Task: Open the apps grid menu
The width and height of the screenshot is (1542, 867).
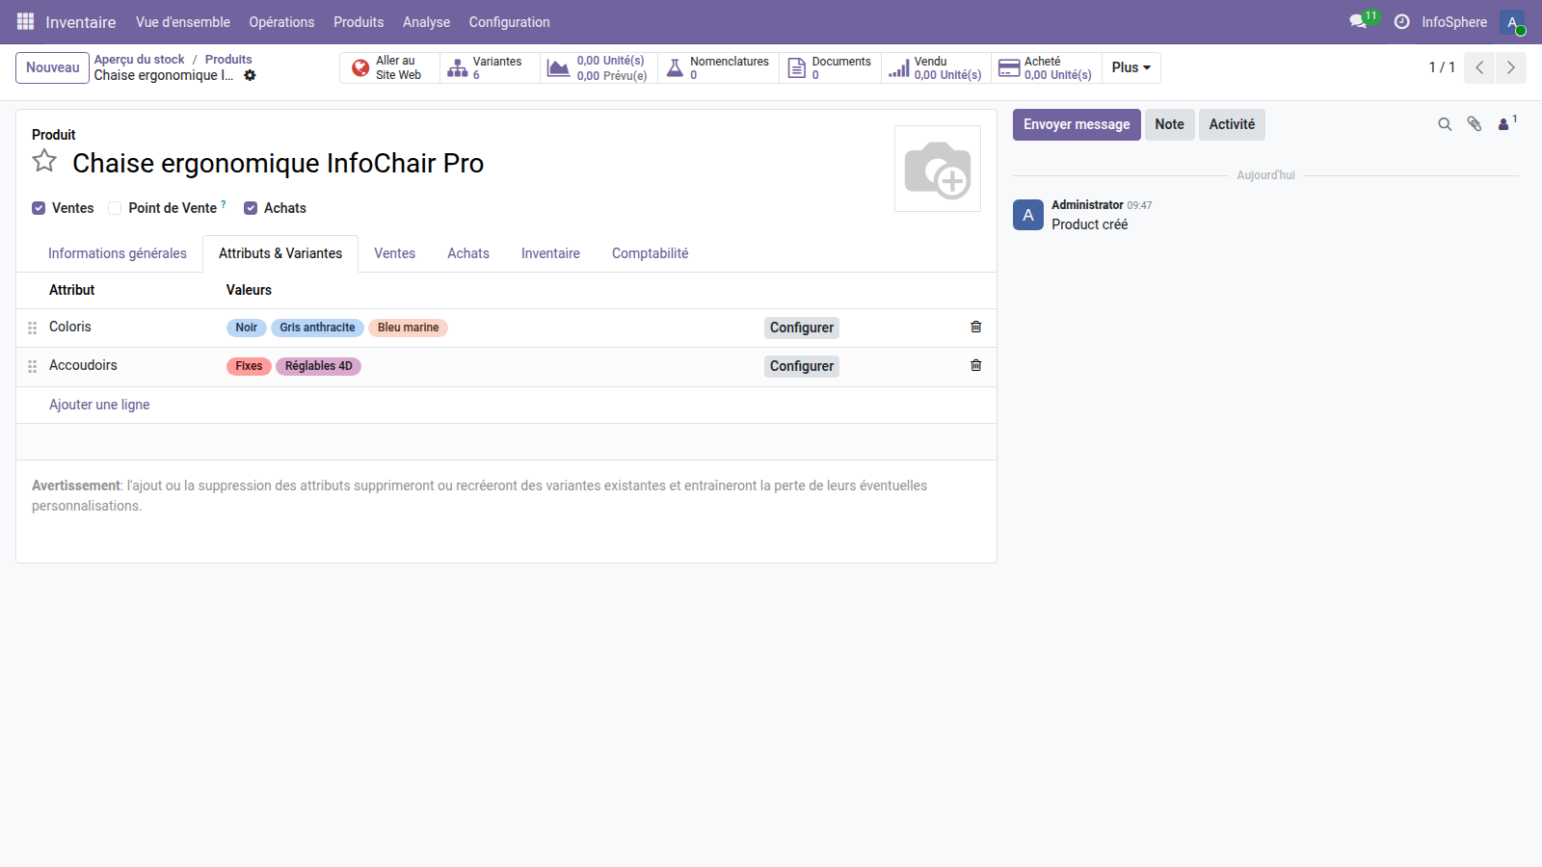Action: point(25,21)
